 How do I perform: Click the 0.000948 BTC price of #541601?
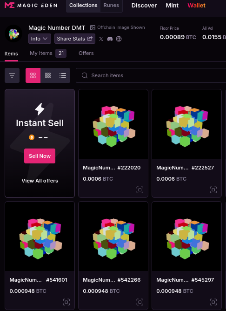point(28,291)
